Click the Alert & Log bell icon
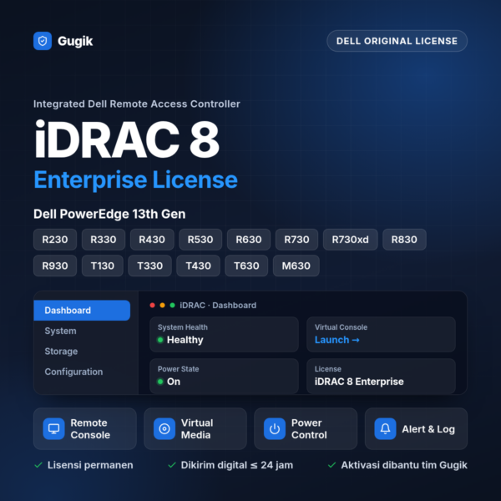The image size is (501, 501). pos(385,428)
